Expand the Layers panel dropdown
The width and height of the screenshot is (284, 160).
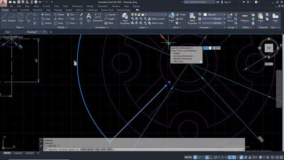pos(143,28)
